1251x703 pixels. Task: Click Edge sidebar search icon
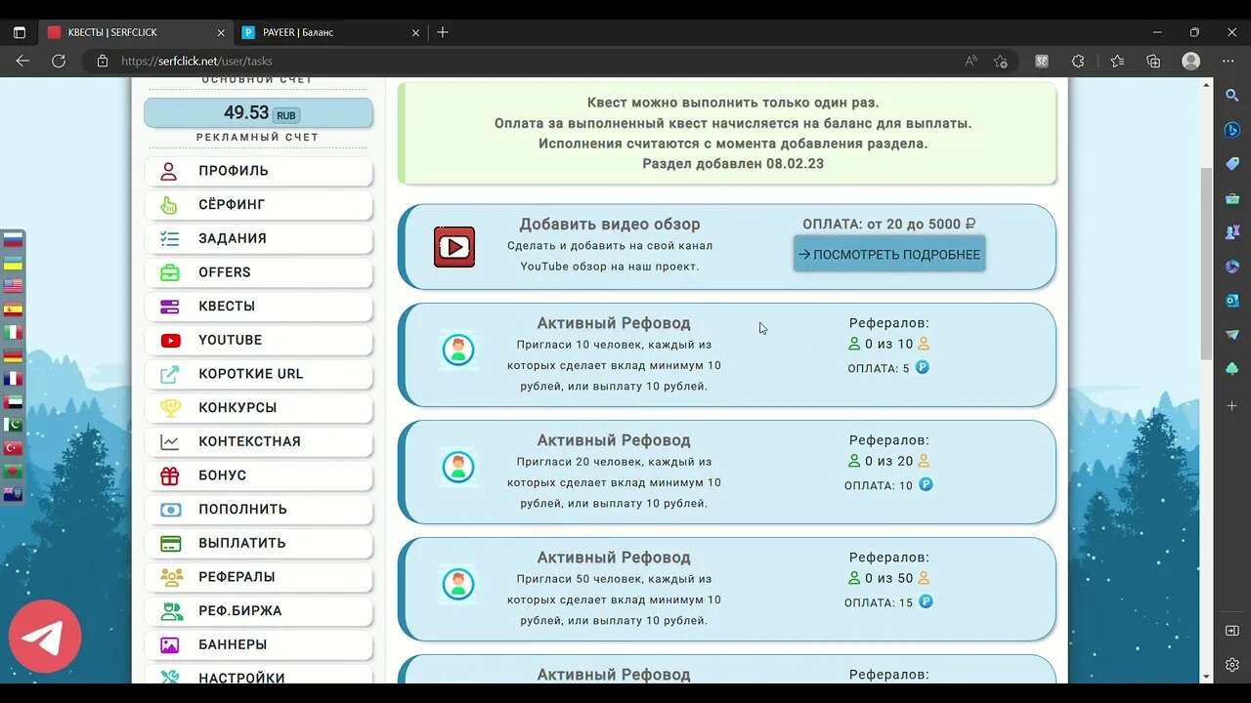coord(1232,95)
